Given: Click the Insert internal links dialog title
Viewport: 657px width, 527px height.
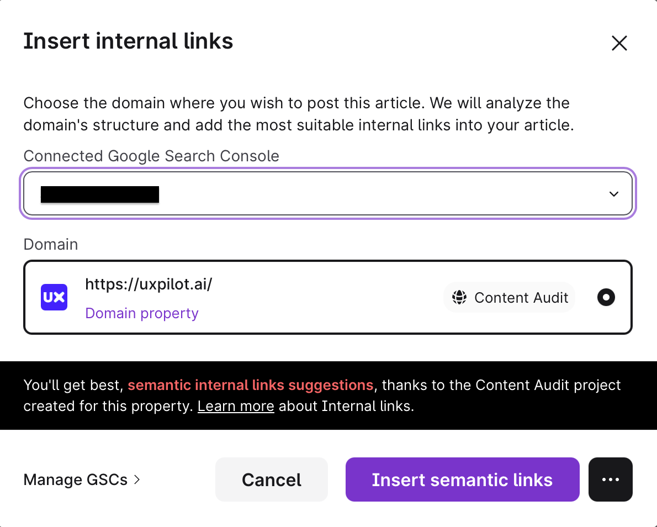Looking at the screenshot, I should (128, 41).
